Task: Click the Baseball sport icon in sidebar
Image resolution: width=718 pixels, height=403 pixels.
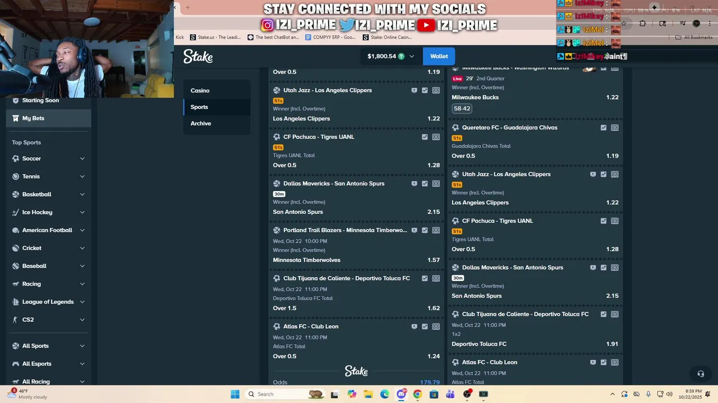Action: [x=16, y=266]
